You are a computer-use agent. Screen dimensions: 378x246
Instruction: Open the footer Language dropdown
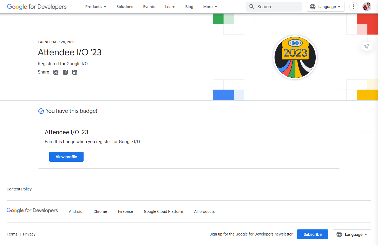point(352,234)
